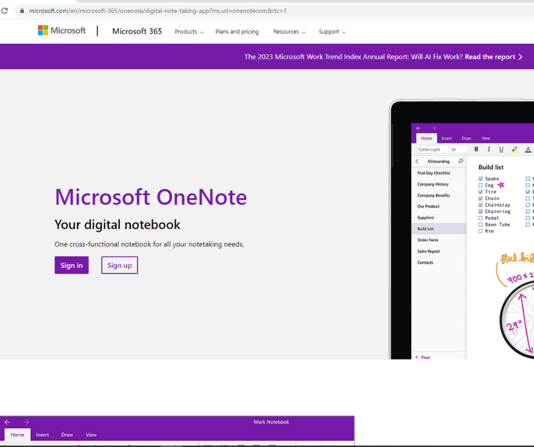Click the yellow highlighter icon
This screenshot has width=534, height=447.
(514, 149)
